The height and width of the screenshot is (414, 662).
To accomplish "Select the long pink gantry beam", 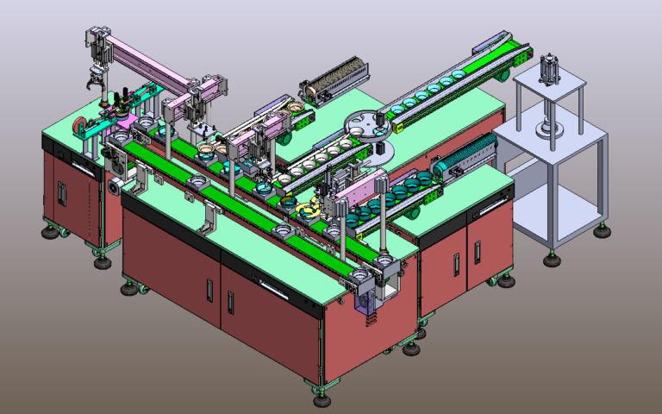I will click(147, 63).
